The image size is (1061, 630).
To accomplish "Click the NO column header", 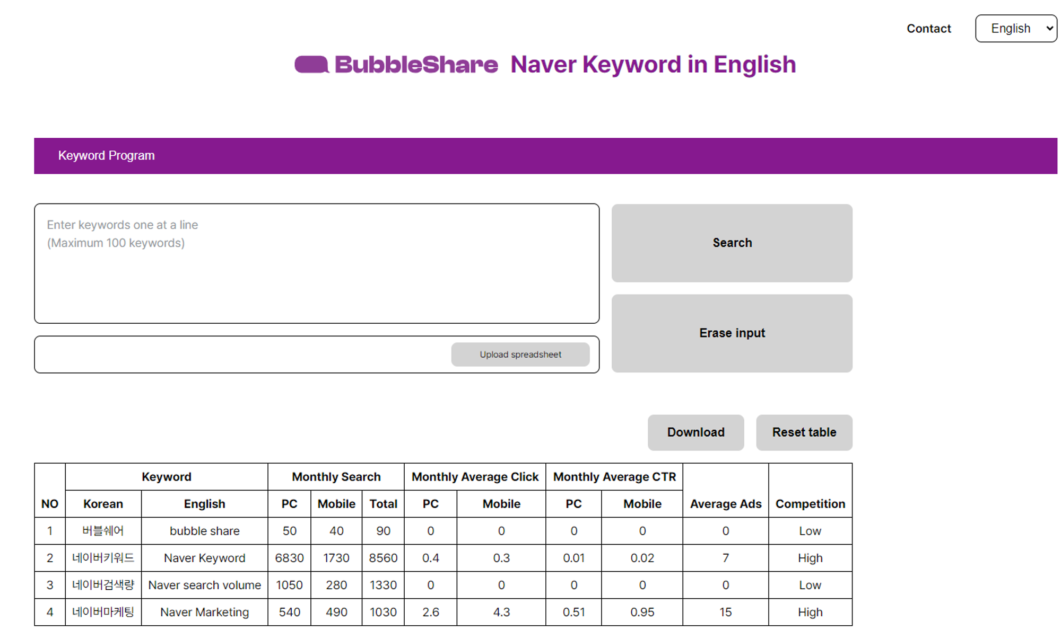I will pyautogui.click(x=50, y=504).
